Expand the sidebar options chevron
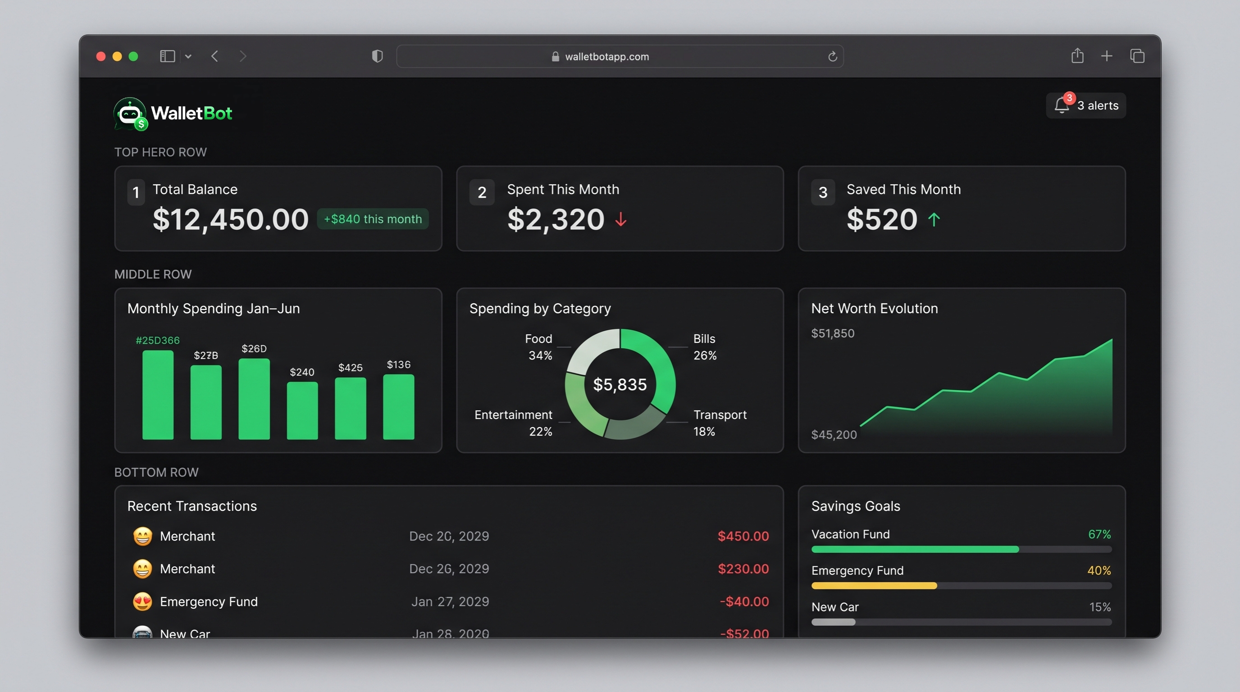Image resolution: width=1240 pixels, height=692 pixels. click(x=188, y=56)
